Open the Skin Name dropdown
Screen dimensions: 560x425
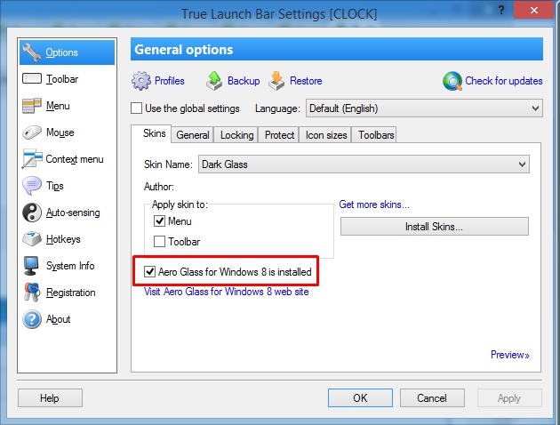pyautogui.click(x=363, y=164)
